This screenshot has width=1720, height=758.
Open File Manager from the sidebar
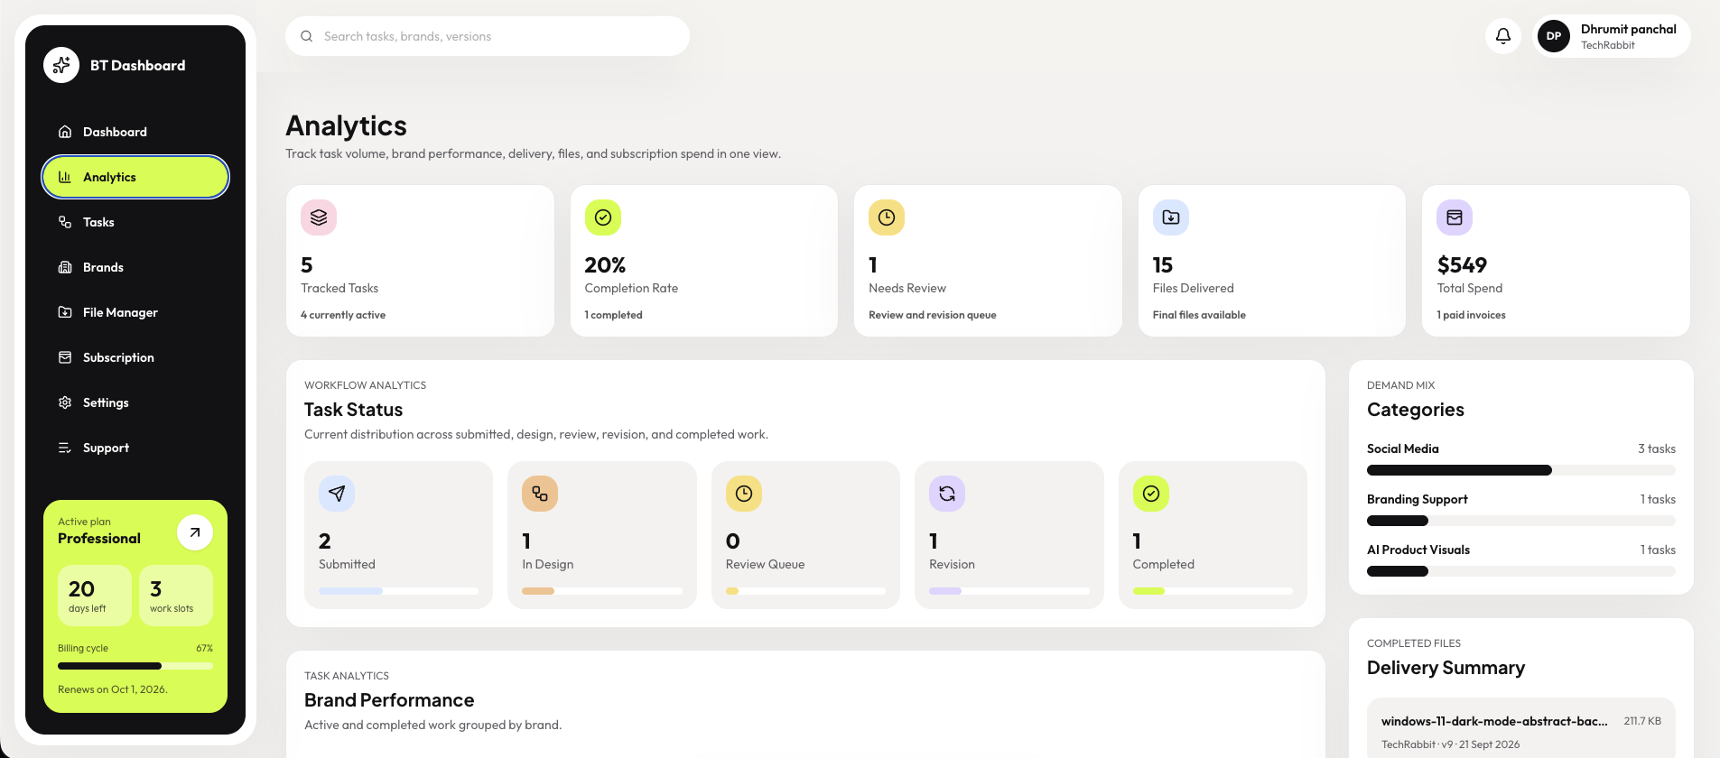coord(135,312)
